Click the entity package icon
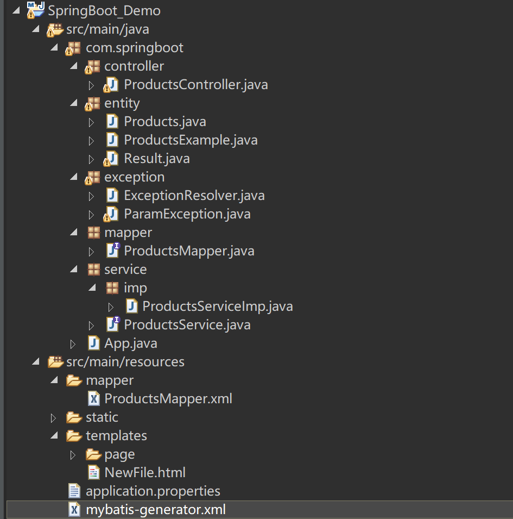 click(92, 104)
